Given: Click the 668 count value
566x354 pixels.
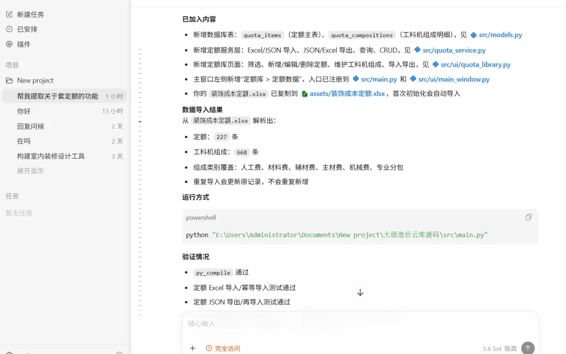Looking at the screenshot, I should (242, 152).
